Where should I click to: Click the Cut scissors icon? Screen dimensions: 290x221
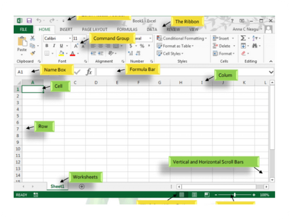[32, 38]
